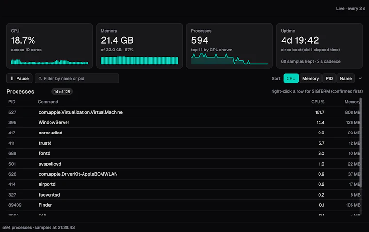This screenshot has height=232, width=369.
Task: Sort processes by PID
Action: (x=329, y=78)
